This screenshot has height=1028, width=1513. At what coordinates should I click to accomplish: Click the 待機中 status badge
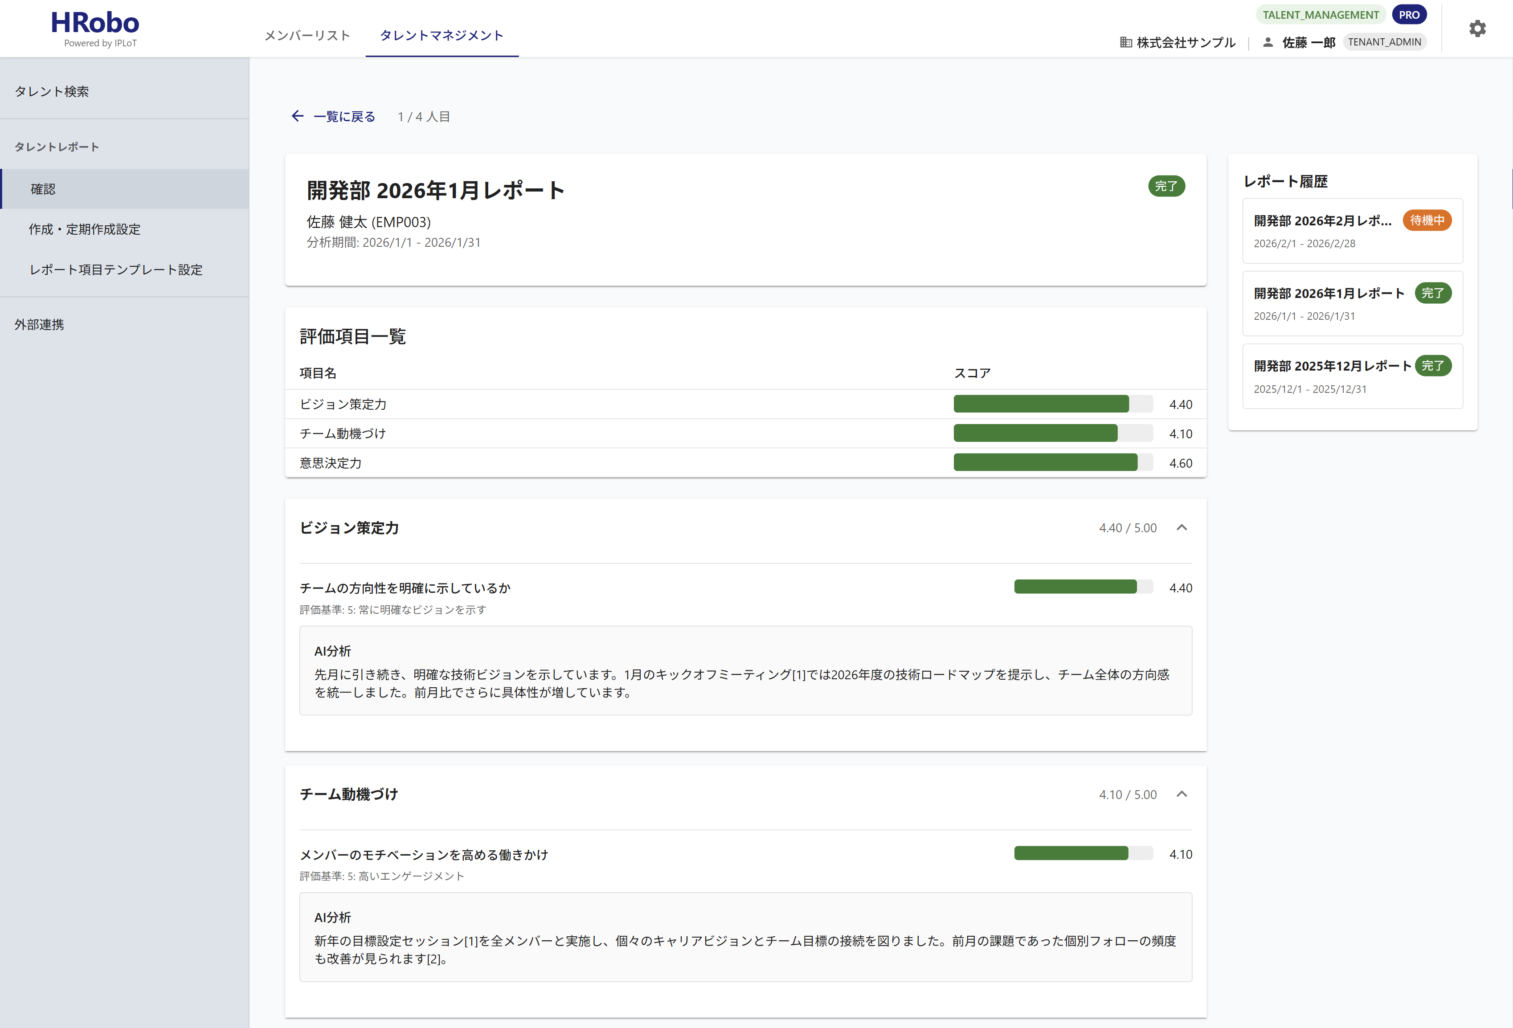[1427, 221]
